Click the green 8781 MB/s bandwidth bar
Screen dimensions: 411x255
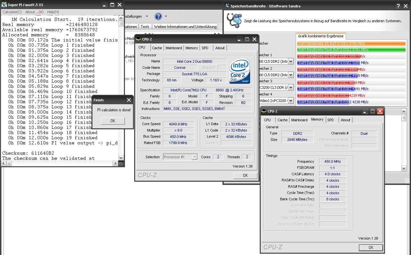tap(351, 50)
